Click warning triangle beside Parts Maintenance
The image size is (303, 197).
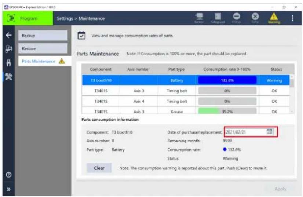[62, 61]
